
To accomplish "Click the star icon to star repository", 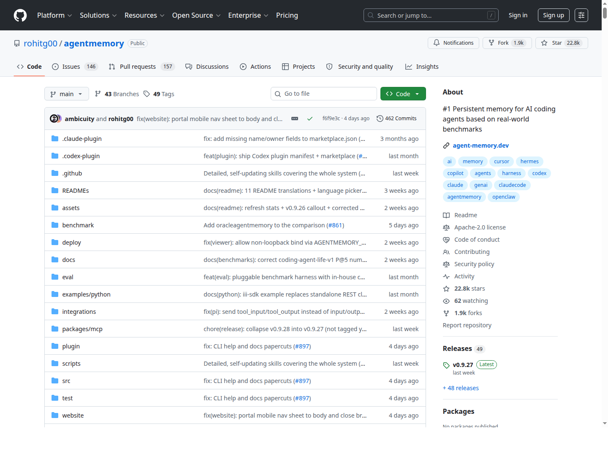I will tap(544, 43).
